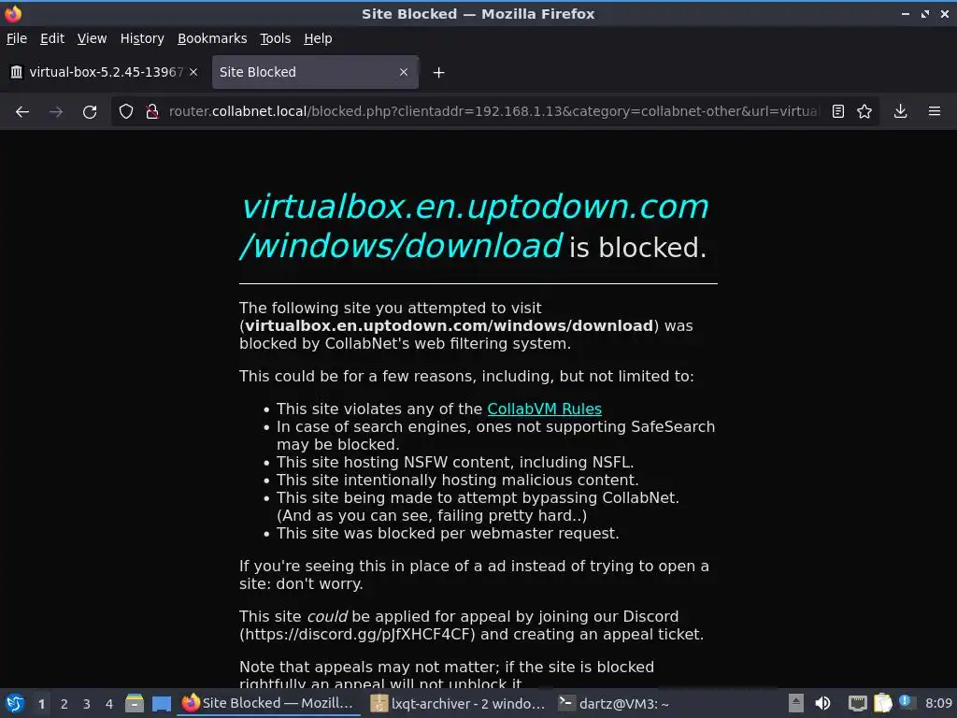Open the Downloads panel
Viewport: 957px width, 718px height.
tap(900, 111)
